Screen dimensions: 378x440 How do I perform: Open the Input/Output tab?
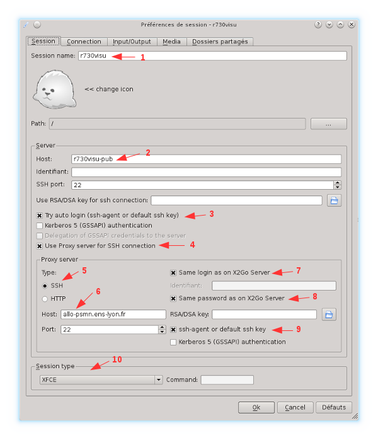pyautogui.click(x=132, y=42)
